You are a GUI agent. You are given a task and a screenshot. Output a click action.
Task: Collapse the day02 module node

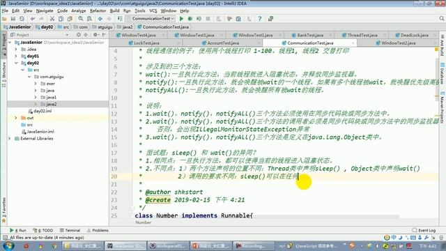[x=16, y=63]
